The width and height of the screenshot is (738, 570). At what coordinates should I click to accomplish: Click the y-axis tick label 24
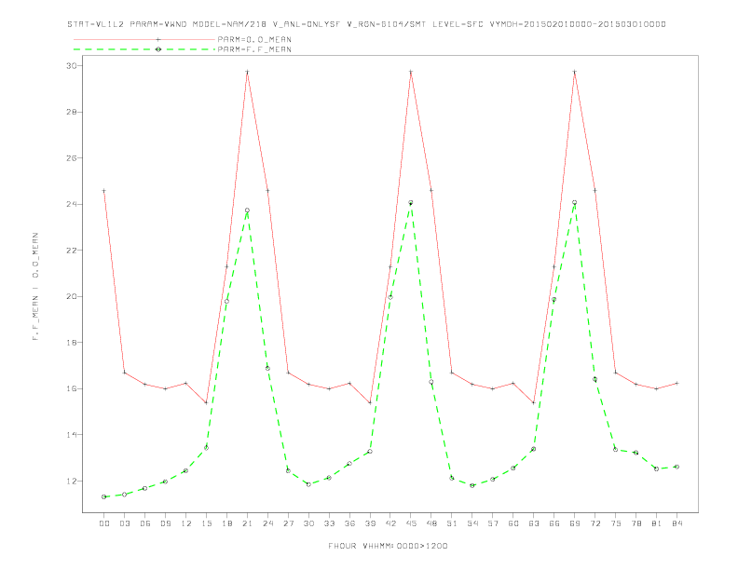tap(72, 204)
